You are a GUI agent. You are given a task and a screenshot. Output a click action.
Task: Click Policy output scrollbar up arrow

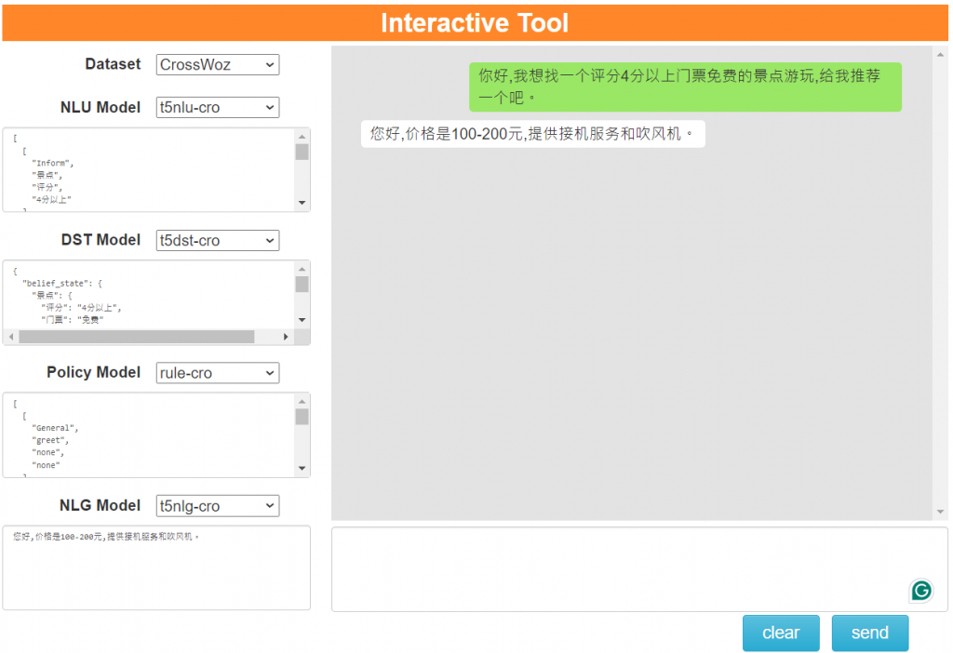click(x=302, y=402)
